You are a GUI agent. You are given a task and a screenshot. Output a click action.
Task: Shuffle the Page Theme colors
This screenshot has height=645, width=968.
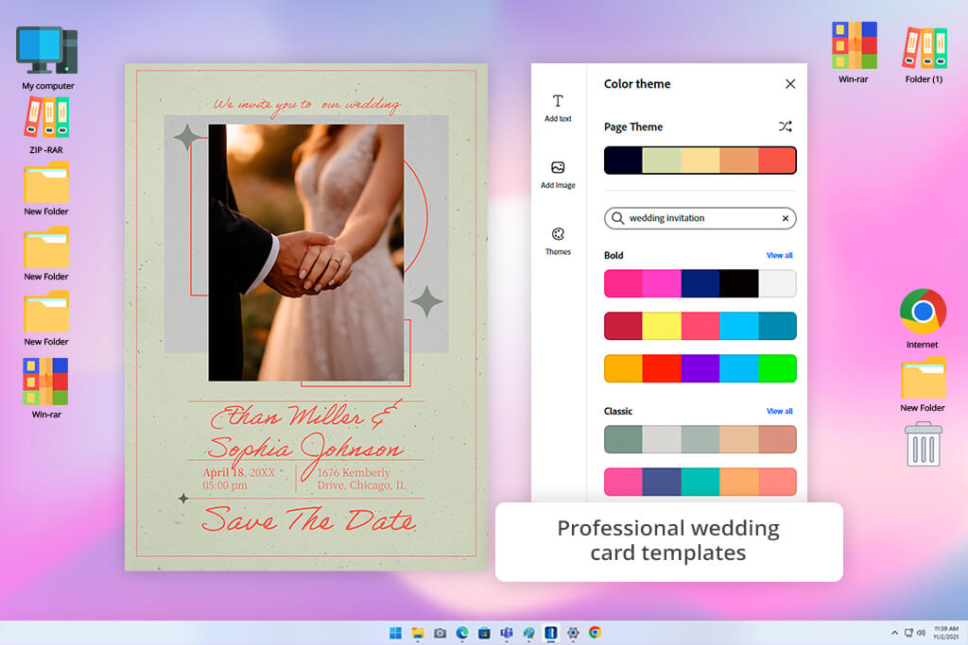(785, 127)
